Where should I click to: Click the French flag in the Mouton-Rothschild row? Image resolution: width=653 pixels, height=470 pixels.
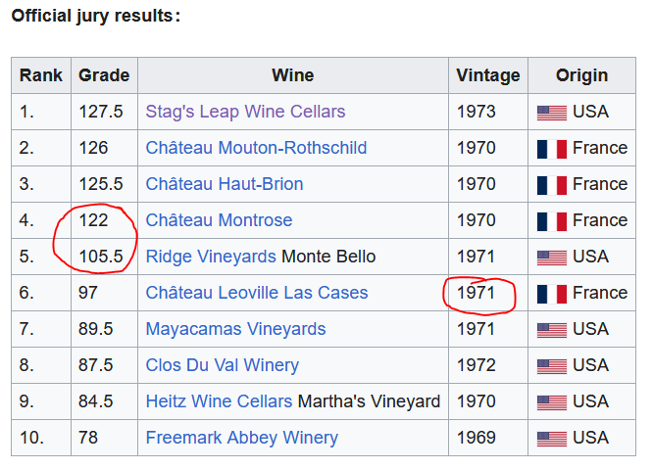[551, 149]
